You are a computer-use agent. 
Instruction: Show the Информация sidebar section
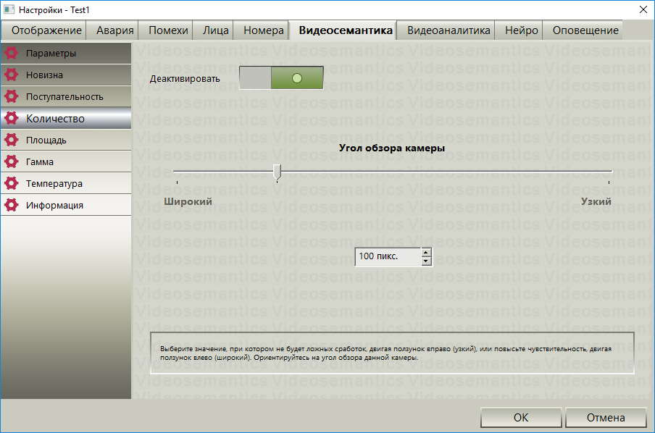pos(66,205)
